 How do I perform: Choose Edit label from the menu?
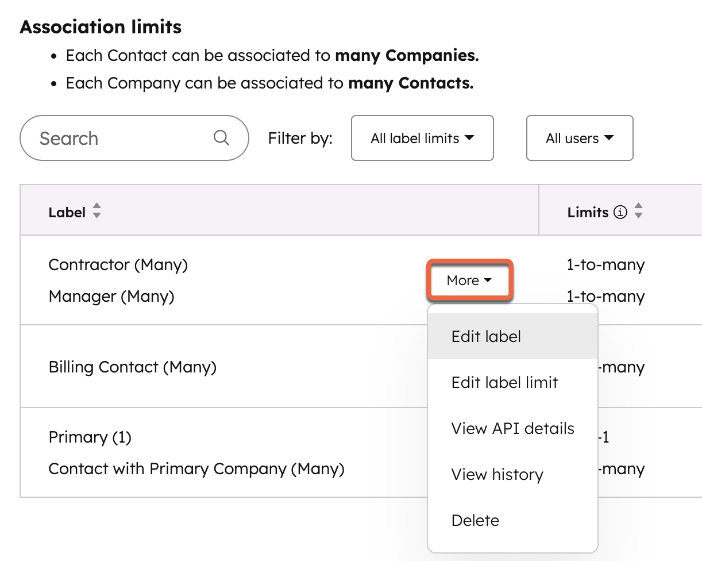486,336
